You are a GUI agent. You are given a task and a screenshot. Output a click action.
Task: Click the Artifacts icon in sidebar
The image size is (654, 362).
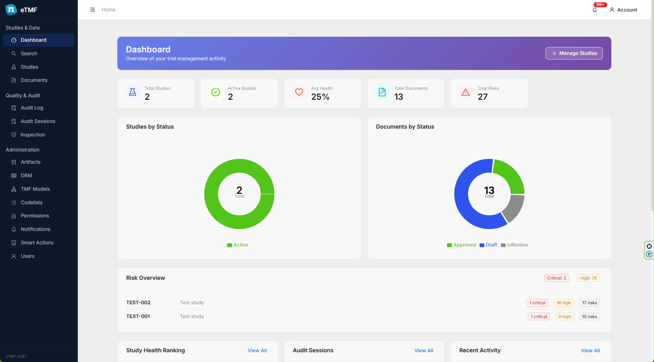pos(14,162)
